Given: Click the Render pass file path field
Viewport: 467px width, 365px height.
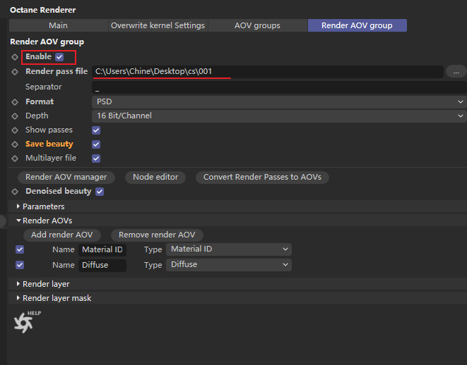Looking at the screenshot, I should click(268, 72).
